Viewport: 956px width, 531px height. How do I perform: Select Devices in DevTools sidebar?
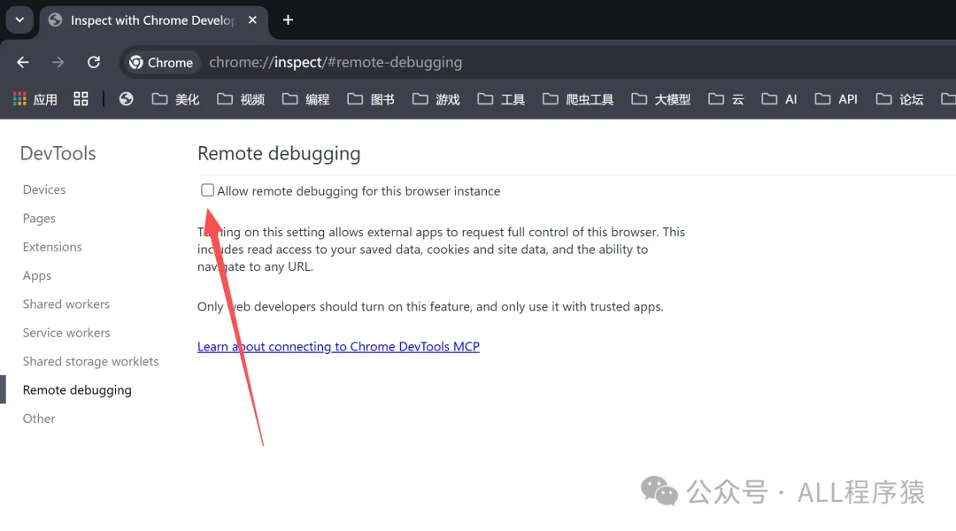click(44, 189)
